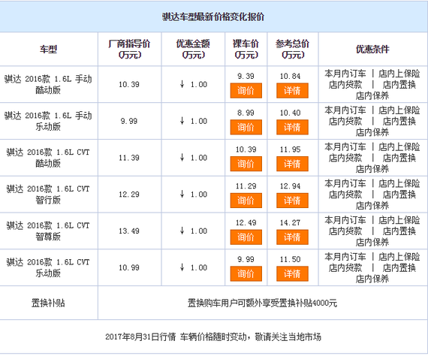This screenshot has width=428, height=356.
Task: Click the 参考总价 column header
Action: pyautogui.click(x=292, y=49)
